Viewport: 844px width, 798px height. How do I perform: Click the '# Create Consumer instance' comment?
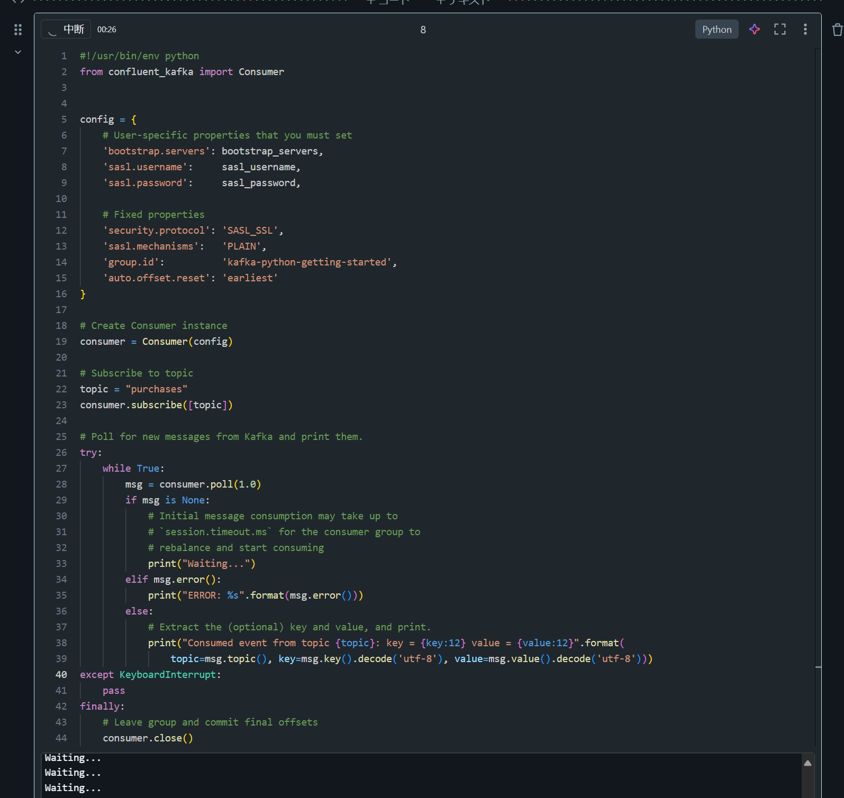(x=153, y=326)
